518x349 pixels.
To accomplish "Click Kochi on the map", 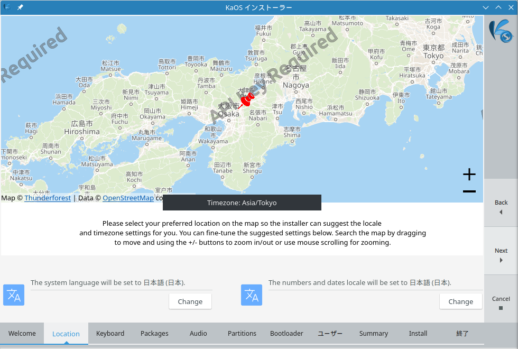I will tap(134, 177).
